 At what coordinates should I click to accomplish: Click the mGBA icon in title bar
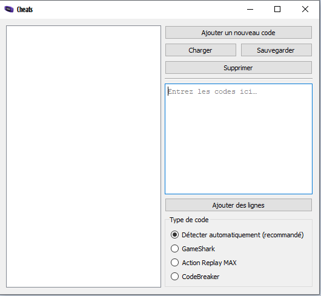pos(9,10)
